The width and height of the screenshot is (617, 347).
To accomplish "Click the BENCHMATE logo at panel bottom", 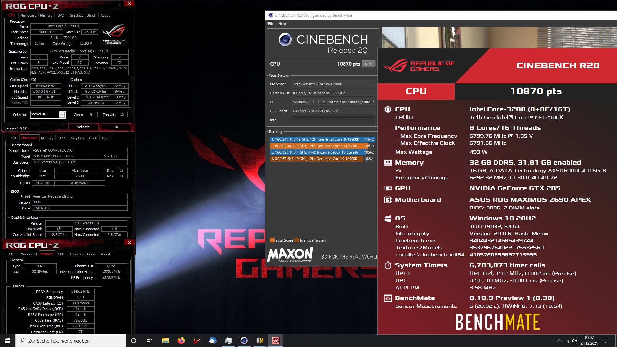I will point(497,322).
